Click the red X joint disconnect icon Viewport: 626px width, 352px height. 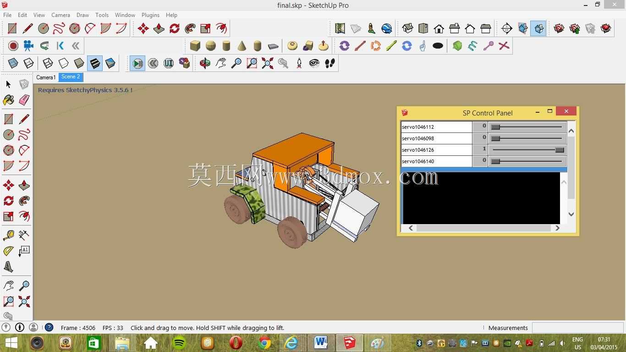[x=504, y=46]
